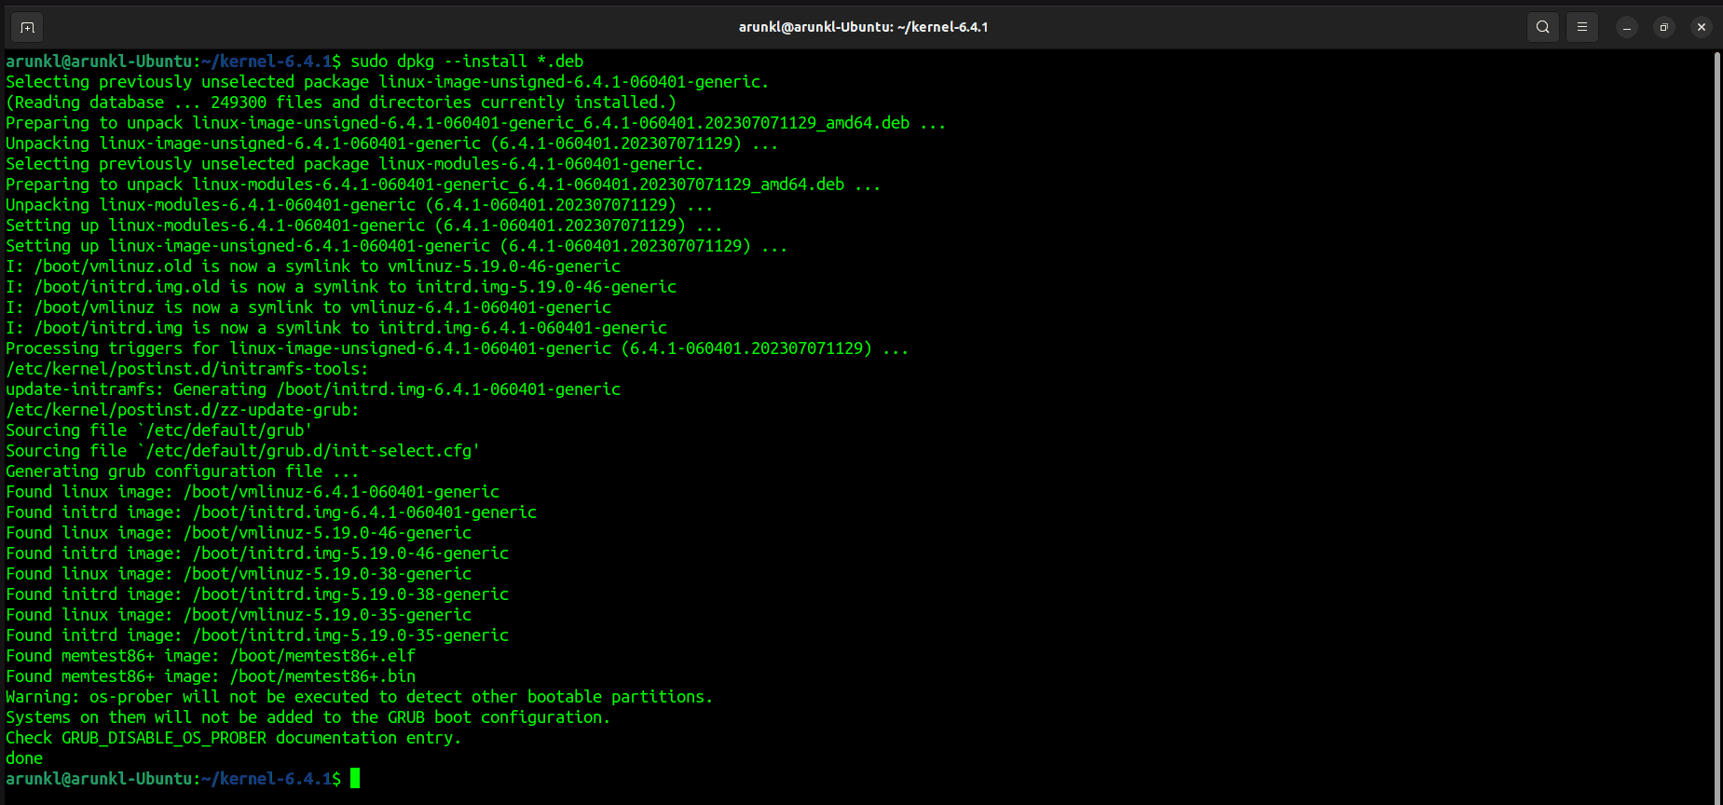Click the path /etc/kernel/postinst.d/initramfs-tools:
Viewport: 1723px width, 805px height.
pyautogui.click(x=187, y=369)
